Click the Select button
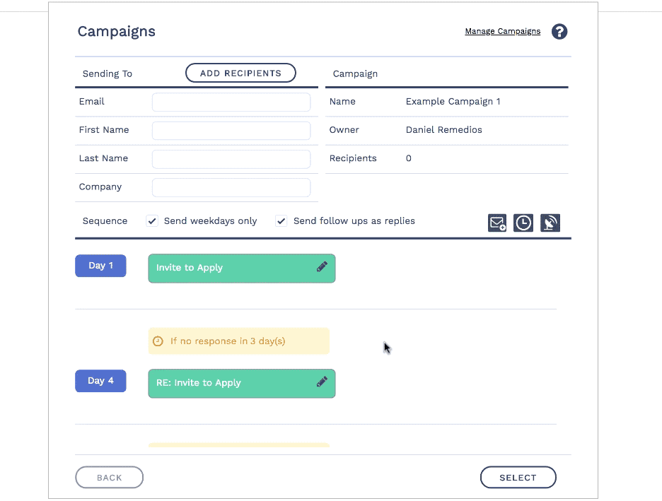Image resolution: width=662 pixels, height=501 pixels. point(518,478)
